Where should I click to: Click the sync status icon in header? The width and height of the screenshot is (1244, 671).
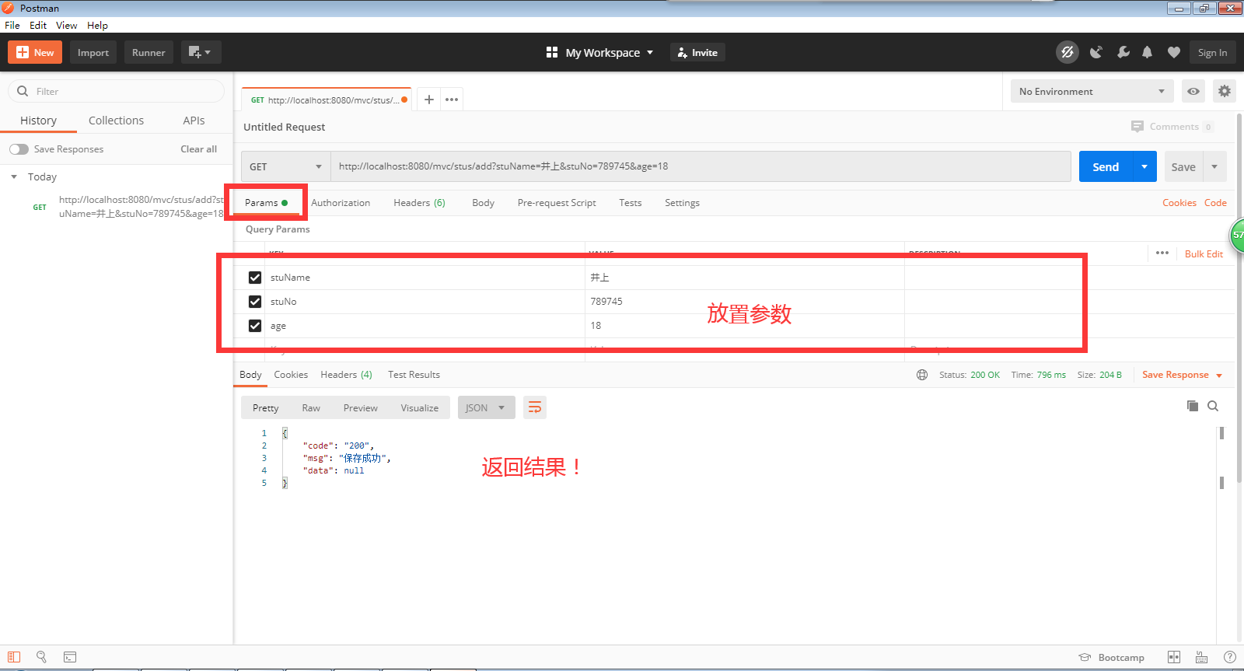1068,52
